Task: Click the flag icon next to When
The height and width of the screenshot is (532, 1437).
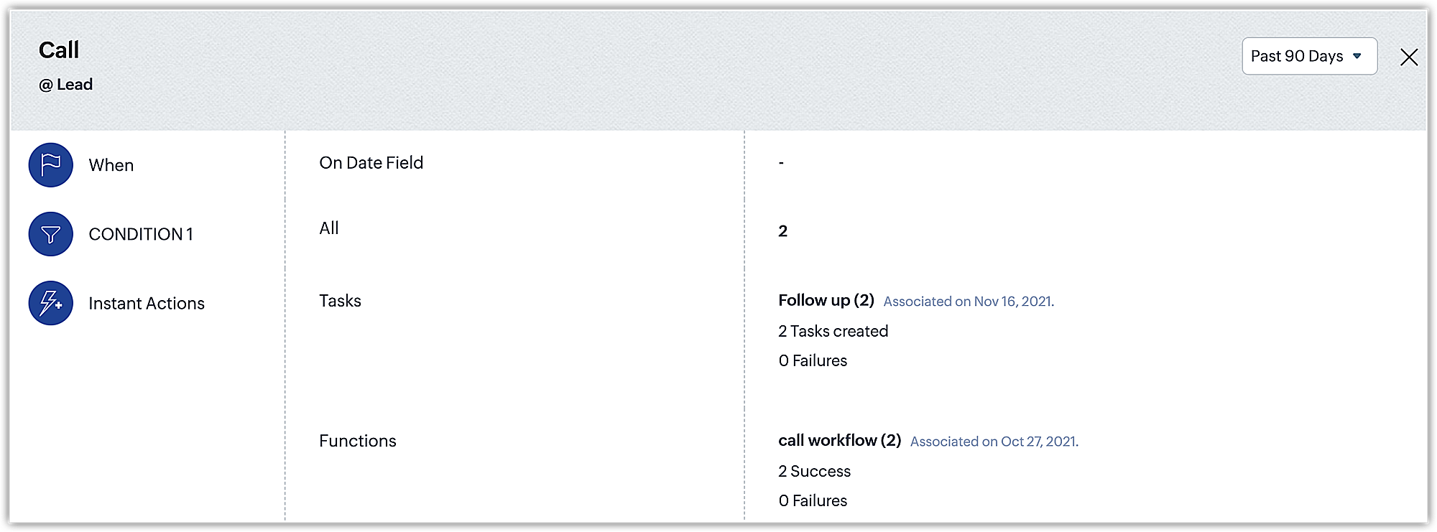Action: pos(50,165)
